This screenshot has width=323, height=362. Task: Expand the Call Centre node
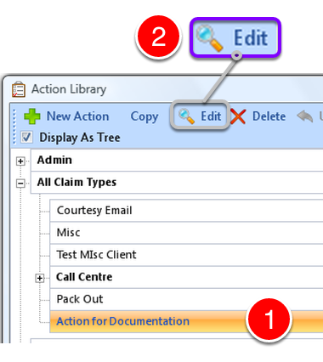(40, 278)
